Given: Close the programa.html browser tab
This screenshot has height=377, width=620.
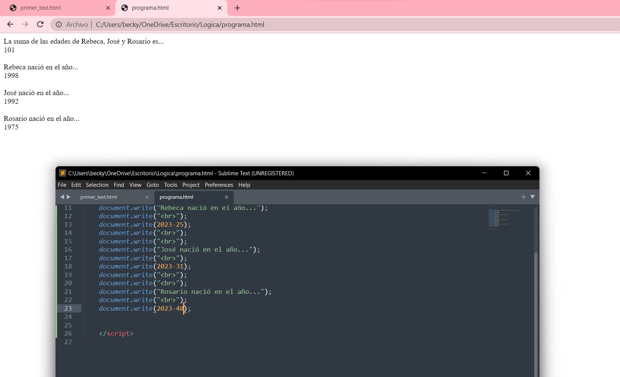Looking at the screenshot, I should 219,8.
